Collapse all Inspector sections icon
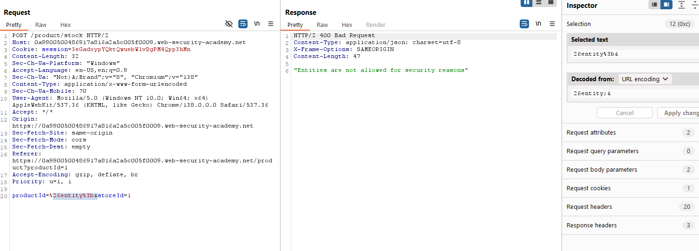This screenshot has height=251, width=699. point(695,5)
